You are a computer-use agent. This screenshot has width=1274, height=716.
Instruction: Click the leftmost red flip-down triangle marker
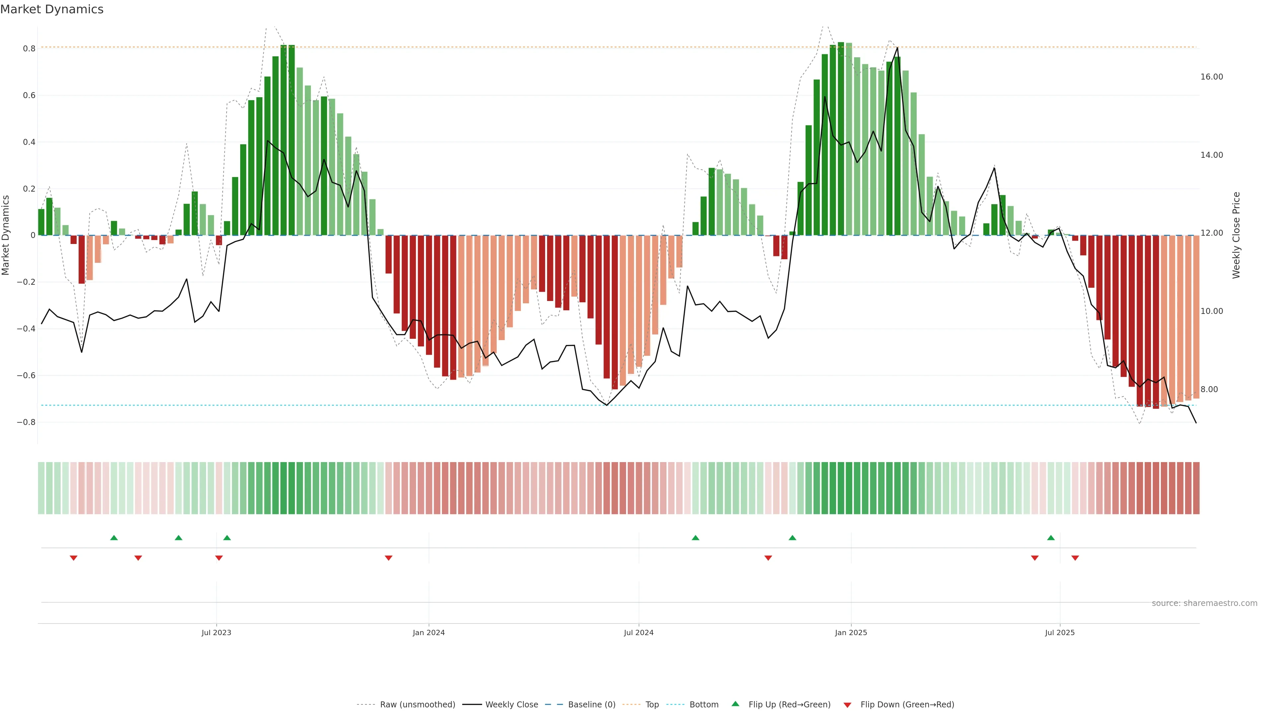pos(74,558)
